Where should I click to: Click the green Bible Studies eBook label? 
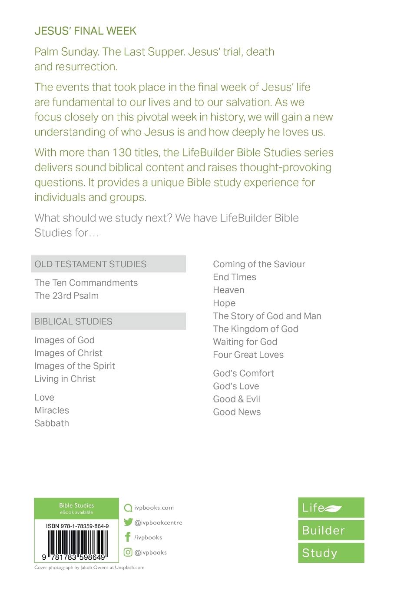[x=76, y=508]
